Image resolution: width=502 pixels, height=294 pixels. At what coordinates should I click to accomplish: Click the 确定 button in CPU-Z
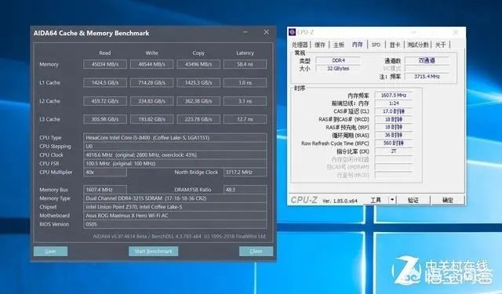pos(447,200)
